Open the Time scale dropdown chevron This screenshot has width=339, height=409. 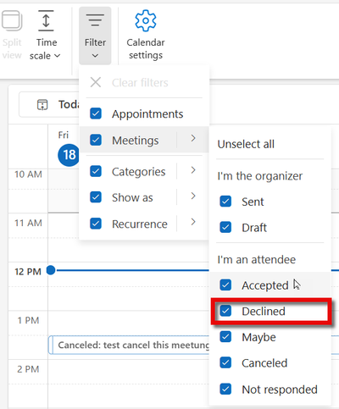coord(58,56)
